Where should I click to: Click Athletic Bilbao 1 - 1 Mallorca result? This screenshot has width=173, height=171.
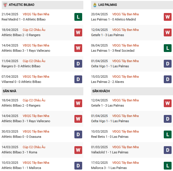click(21, 168)
